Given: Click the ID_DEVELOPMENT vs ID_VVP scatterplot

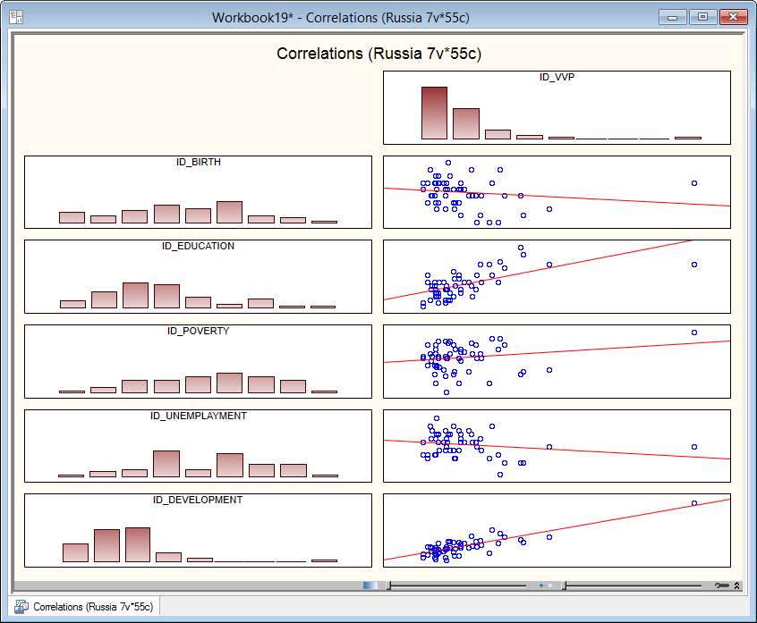Looking at the screenshot, I should pos(557,530).
